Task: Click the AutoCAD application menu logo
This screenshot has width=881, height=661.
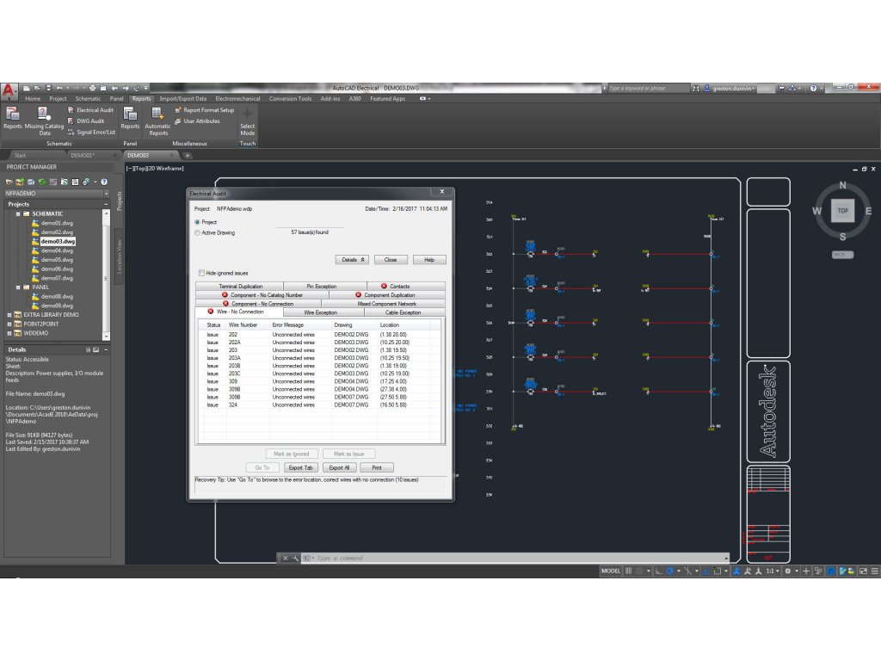Action: click(9, 90)
